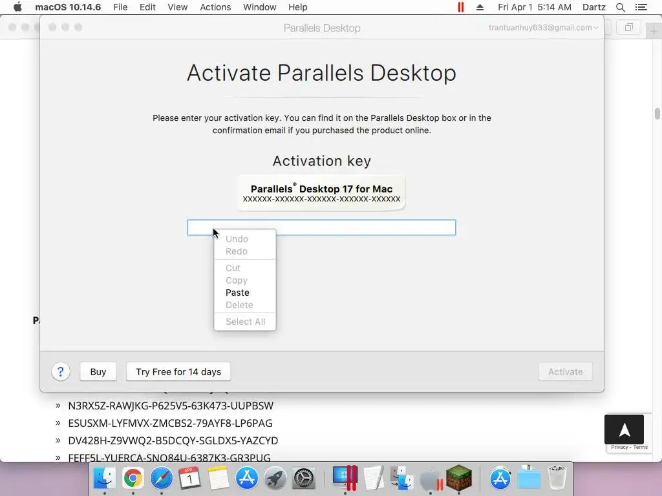Open TextEdit document icon in Dock

tap(374, 478)
